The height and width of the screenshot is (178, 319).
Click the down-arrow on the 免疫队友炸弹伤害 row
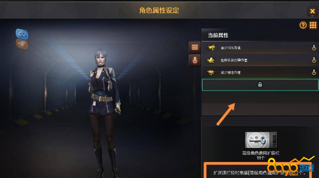point(314,60)
